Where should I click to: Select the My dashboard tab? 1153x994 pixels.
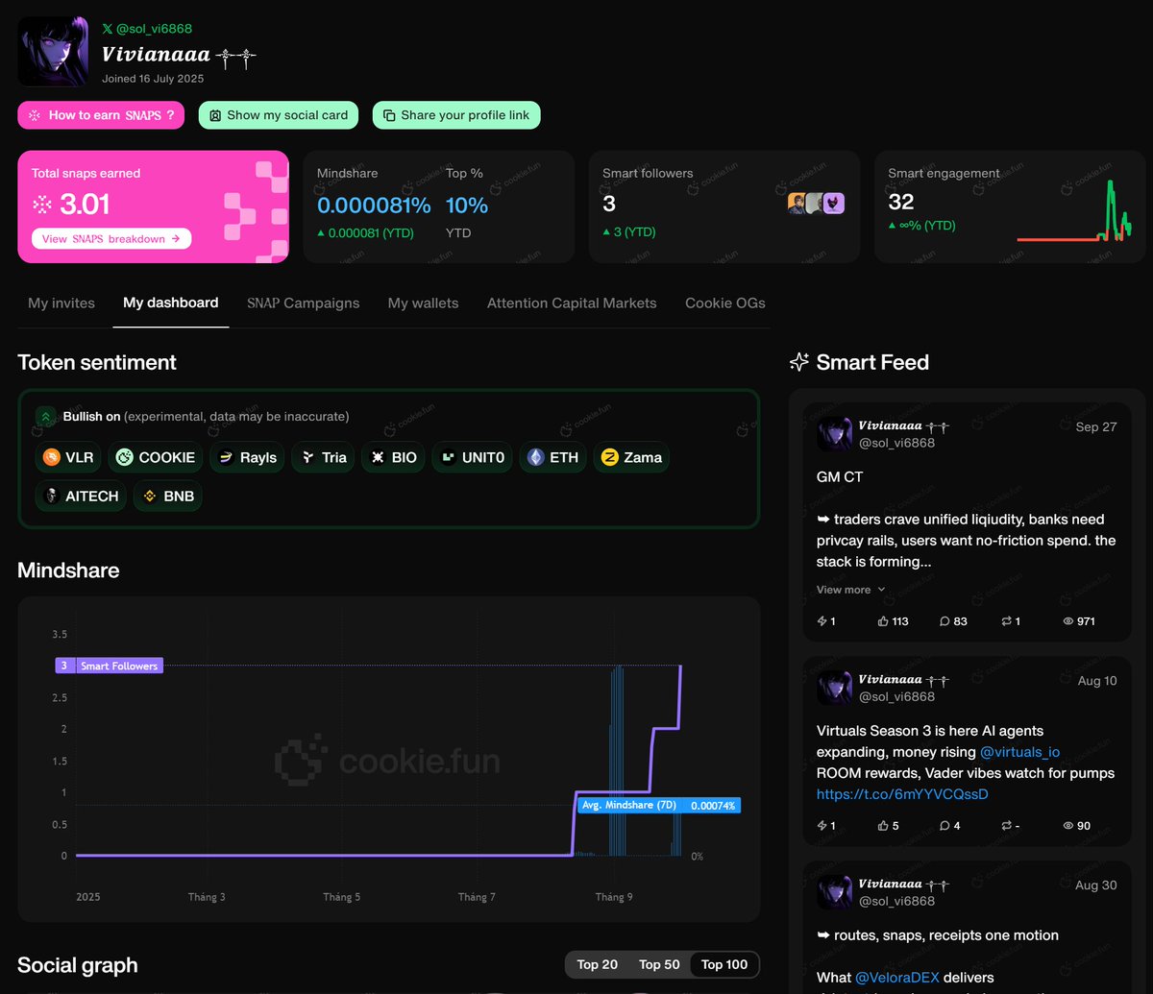[x=171, y=303]
